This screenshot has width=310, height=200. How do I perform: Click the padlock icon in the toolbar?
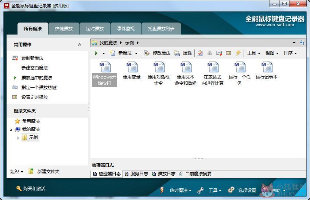(x=210, y=53)
